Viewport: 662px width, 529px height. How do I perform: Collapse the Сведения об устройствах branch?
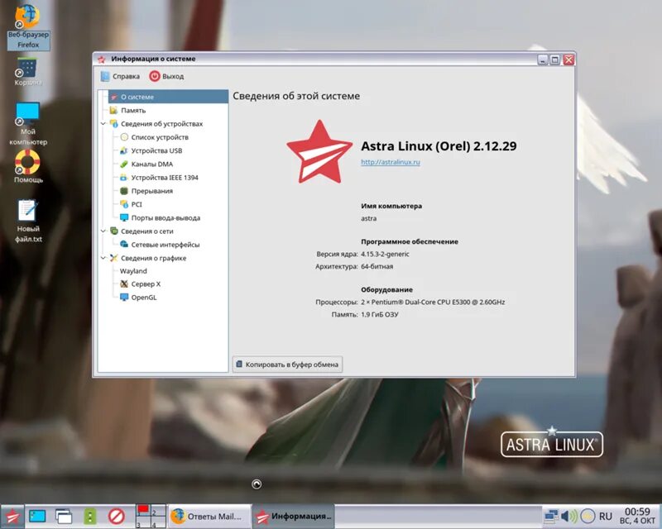[x=103, y=124]
